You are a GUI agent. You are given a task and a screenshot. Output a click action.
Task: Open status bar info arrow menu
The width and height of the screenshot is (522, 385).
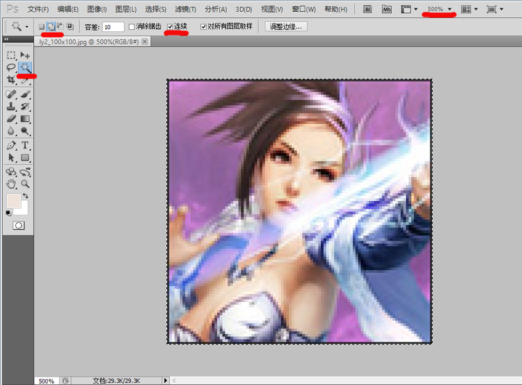point(166,380)
